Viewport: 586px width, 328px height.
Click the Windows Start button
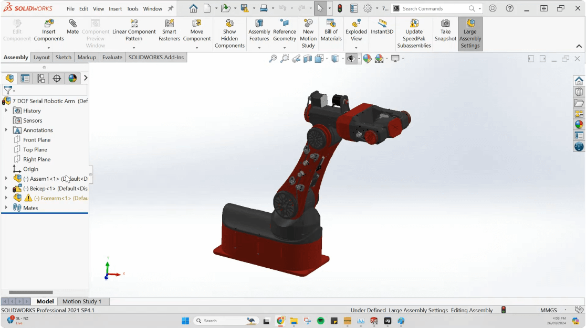185,321
